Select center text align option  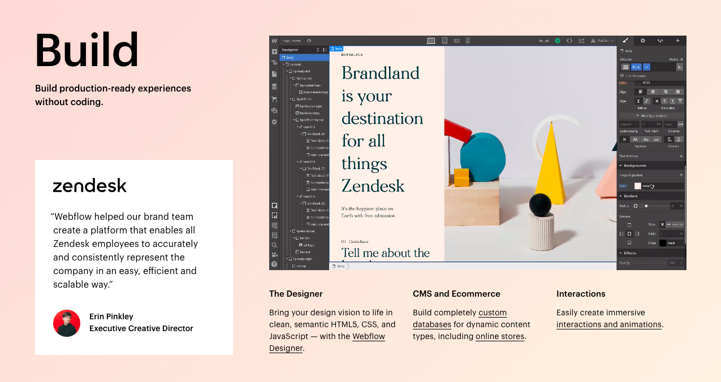pyautogui.click(x=653, y=92)
